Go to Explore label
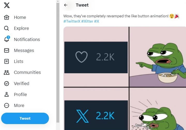The image size is (186, 130). click(21, 28)
